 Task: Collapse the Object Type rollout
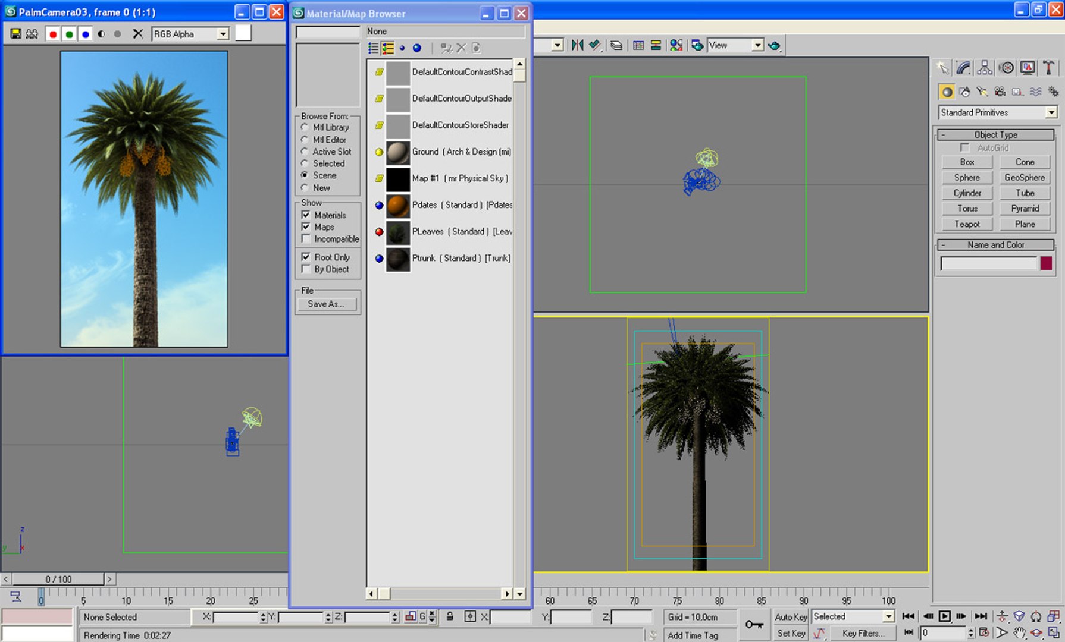coord(996,135)
